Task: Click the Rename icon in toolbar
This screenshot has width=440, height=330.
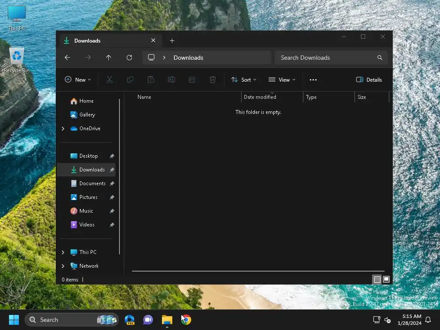Action: coord(171,79)
